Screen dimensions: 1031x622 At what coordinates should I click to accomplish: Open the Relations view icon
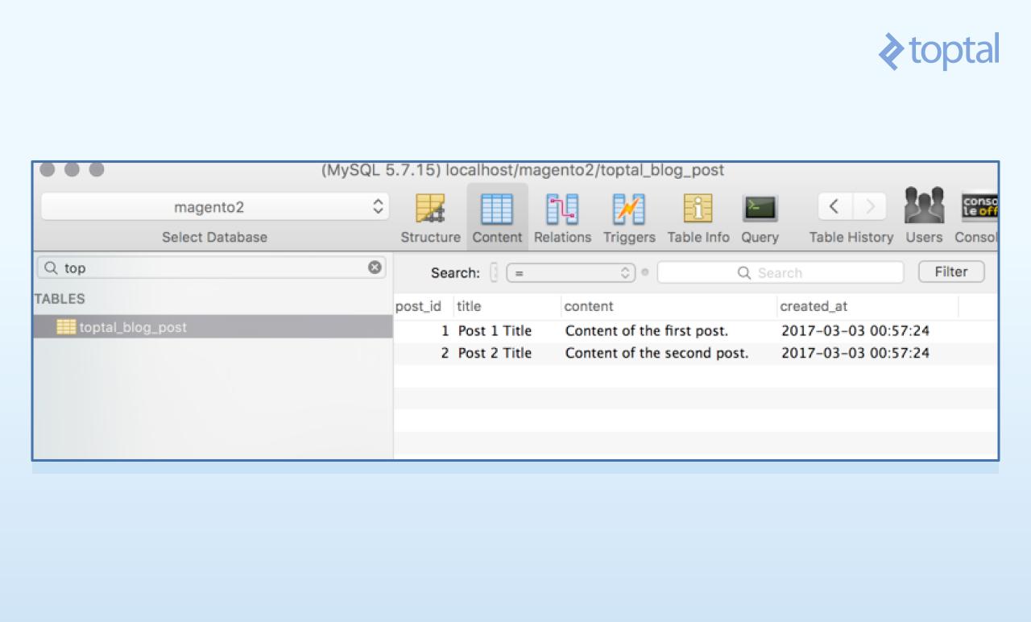click(562, 209)
